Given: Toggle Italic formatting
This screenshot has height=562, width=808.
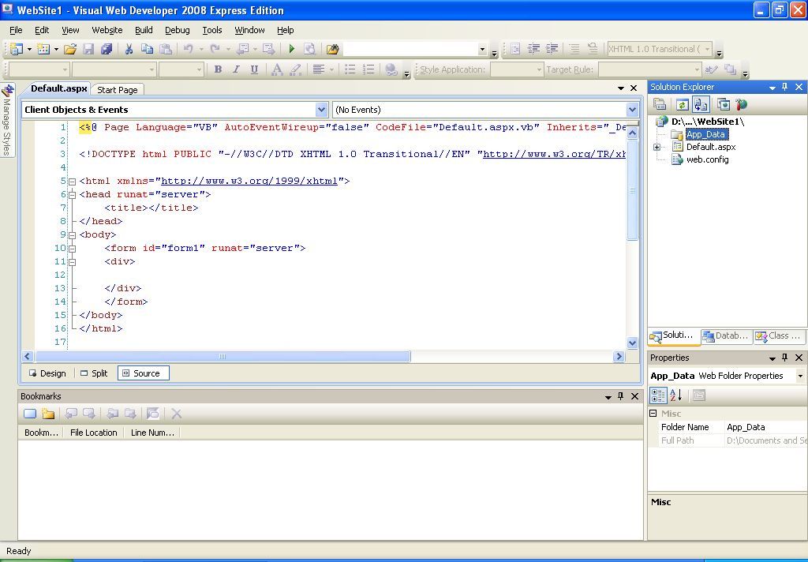Looking at the screenshot, I should point(236,69).
